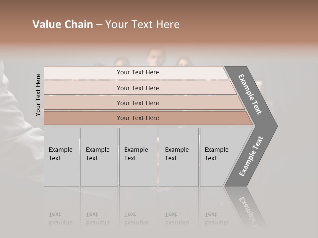Select "Your Text Here" in the slide title
This screenshot has width=318, height=238.
pos(142,24)
